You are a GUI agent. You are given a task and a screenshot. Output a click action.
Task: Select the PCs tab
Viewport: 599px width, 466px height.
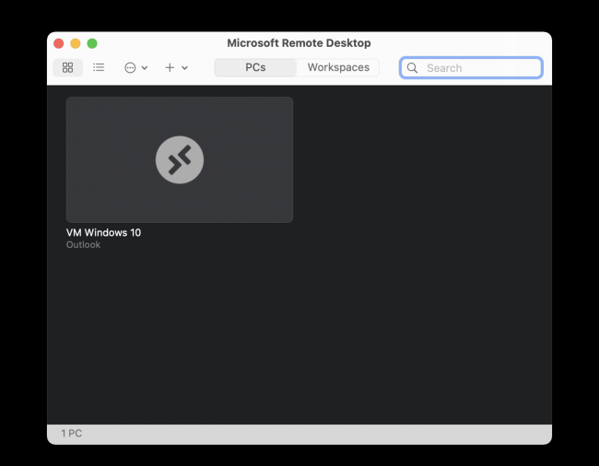tap(255, 67)
